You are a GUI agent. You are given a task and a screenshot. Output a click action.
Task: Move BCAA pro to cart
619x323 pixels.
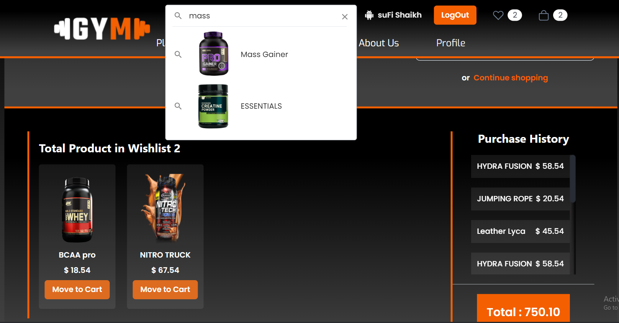coord(77,290)
